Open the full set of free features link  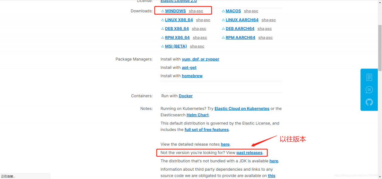point(207,130)
